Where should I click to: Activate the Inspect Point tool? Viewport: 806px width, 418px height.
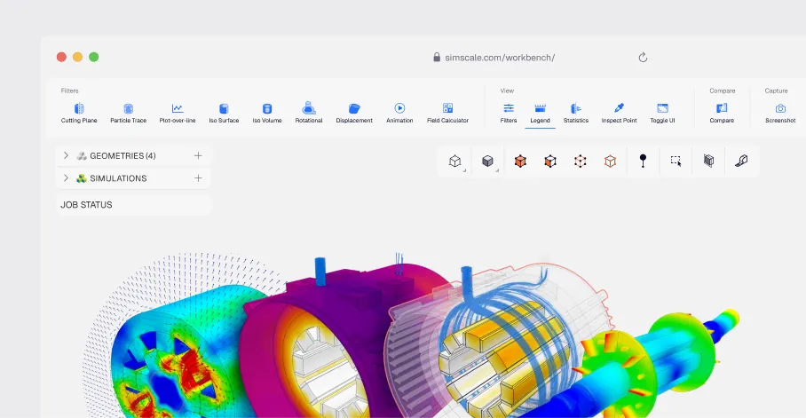(619, 113)
